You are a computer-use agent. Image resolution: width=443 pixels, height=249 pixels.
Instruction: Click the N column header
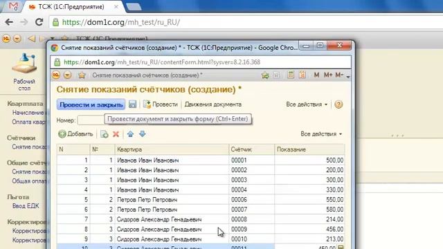click(73, 149)
